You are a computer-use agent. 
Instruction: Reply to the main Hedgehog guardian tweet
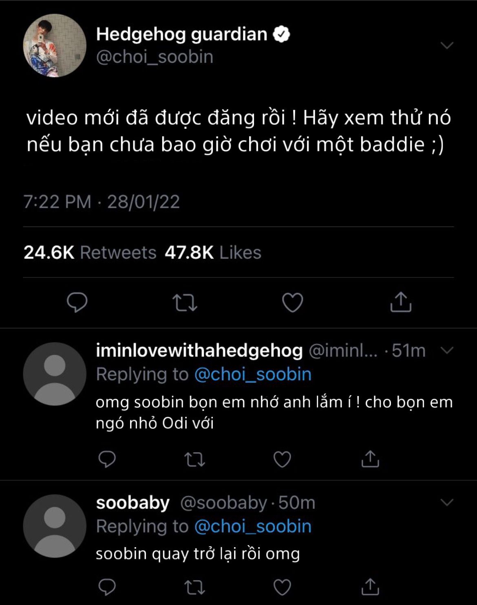pos(77,303)
